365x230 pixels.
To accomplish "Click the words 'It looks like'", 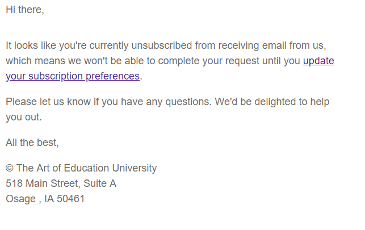I will click(31, 45).
